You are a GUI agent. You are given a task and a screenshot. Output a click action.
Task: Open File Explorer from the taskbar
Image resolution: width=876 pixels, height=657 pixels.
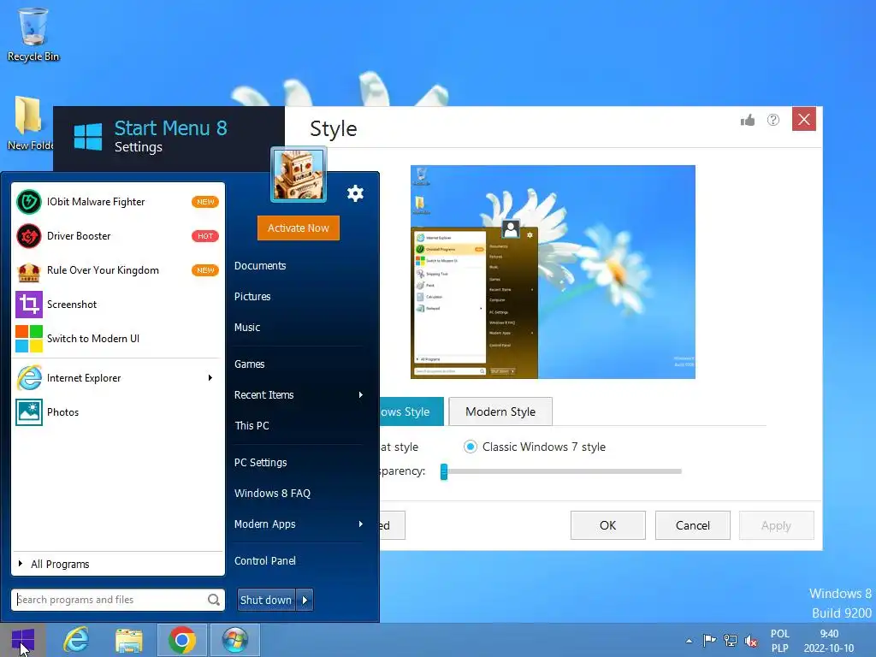coord(129,640)
